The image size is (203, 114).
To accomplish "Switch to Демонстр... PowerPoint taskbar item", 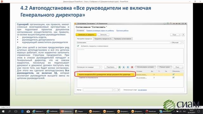I will tap(67, 111).
